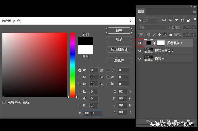Click add layer mask icon at bottom
The image size is (198, 131).
click(161, 121)
